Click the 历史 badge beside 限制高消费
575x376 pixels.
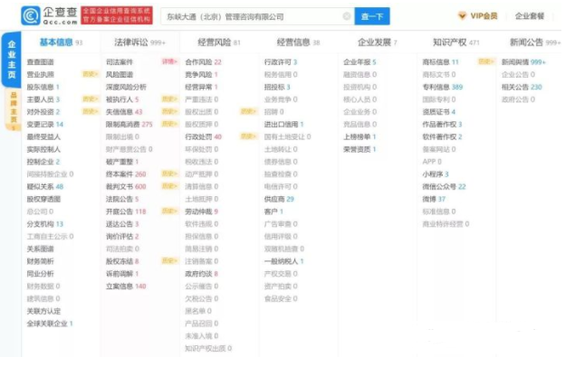point(169,124)
